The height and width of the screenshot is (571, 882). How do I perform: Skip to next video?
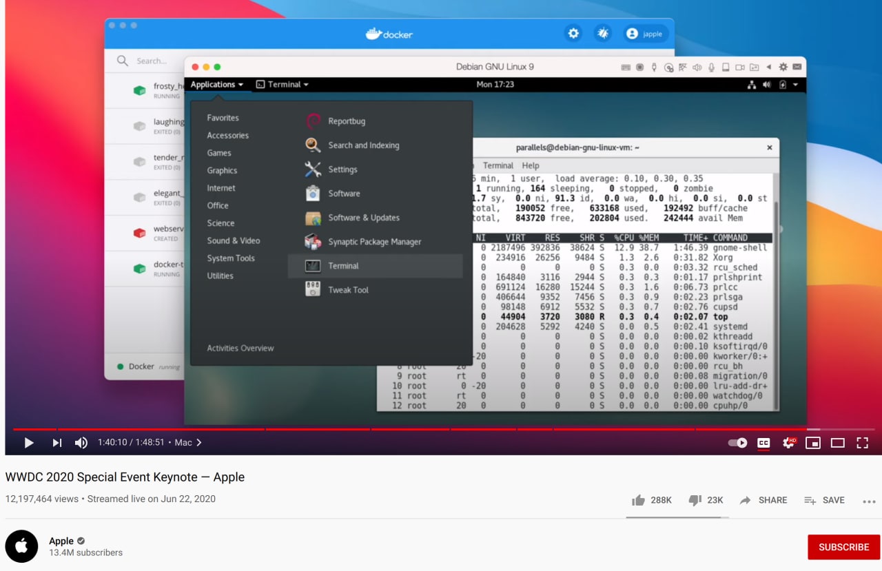(57, 443)
